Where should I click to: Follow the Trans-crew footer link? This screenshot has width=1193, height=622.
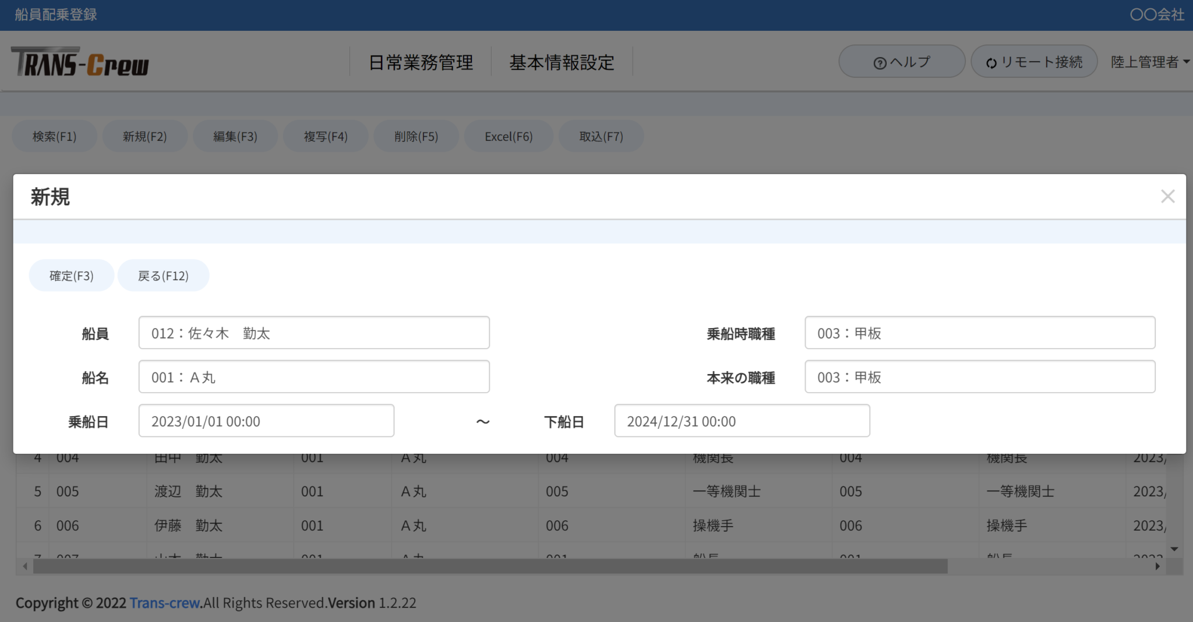[164, 603]
